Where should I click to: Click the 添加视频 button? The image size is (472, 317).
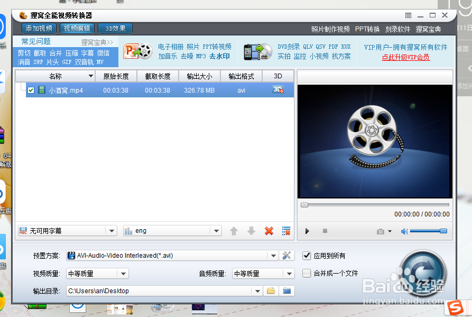click(39, 29)
